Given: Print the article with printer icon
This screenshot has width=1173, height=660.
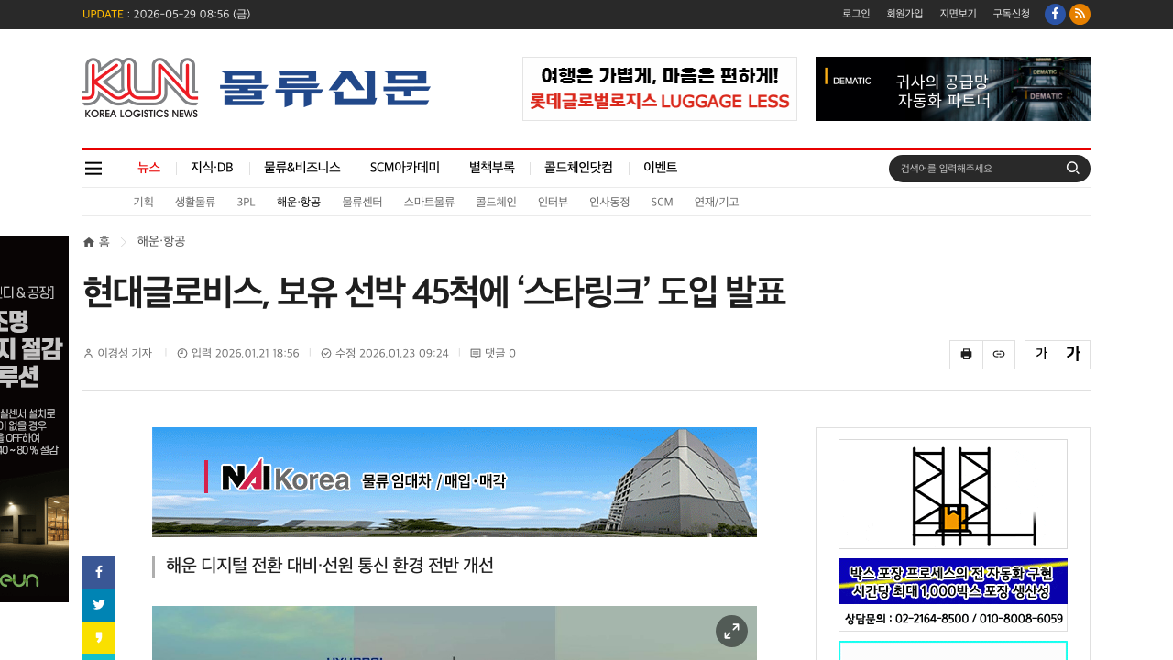Looking at the screenshot, I should [966, 354].
